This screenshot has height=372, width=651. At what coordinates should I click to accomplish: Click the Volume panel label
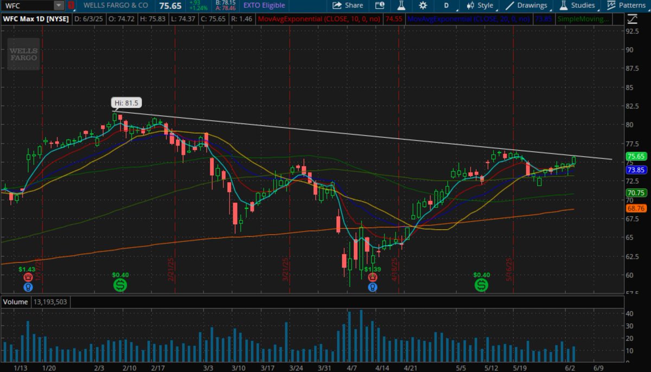tap(16, 302)
